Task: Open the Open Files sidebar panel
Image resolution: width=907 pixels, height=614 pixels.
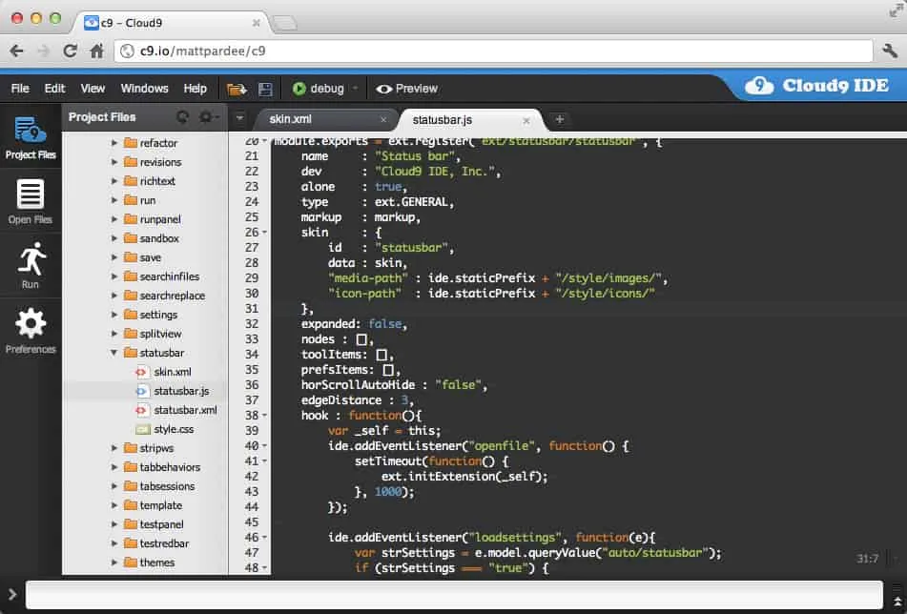Action: [31, 202]
